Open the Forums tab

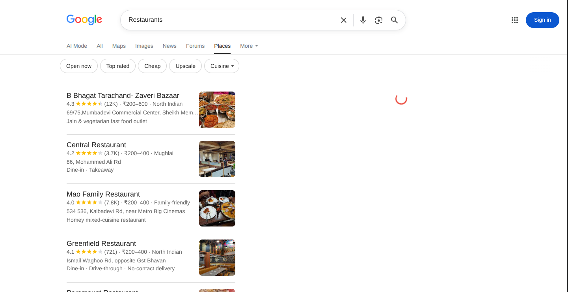tap(196, 46)
